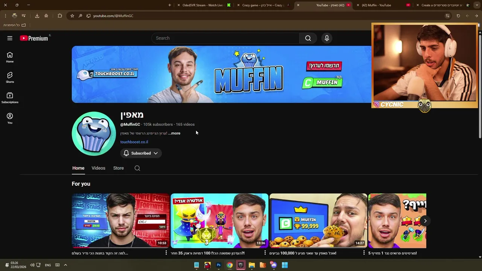
Task: Open the video title mentioning 35 returning
Action: tap(207, 253)
